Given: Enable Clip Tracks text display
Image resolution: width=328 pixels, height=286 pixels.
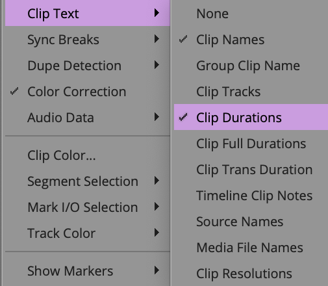Looking at the screenshot, I should 251,91.
